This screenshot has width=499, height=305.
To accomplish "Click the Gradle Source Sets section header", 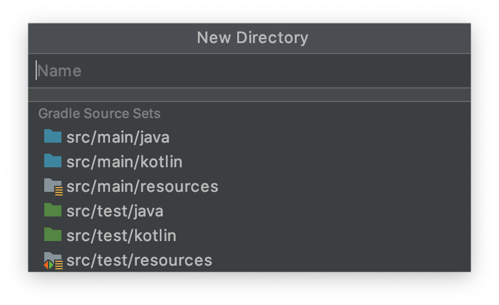I will click(x=99, y=114).
